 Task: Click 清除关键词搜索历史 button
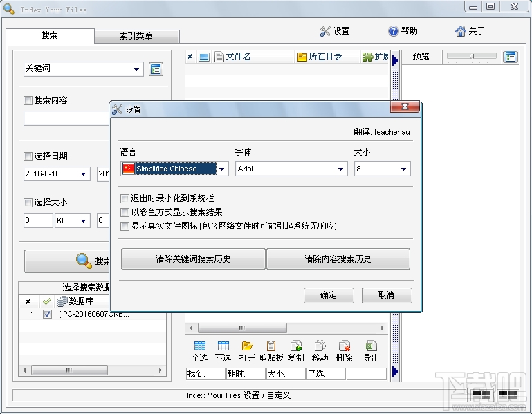(x=193, y=259)
